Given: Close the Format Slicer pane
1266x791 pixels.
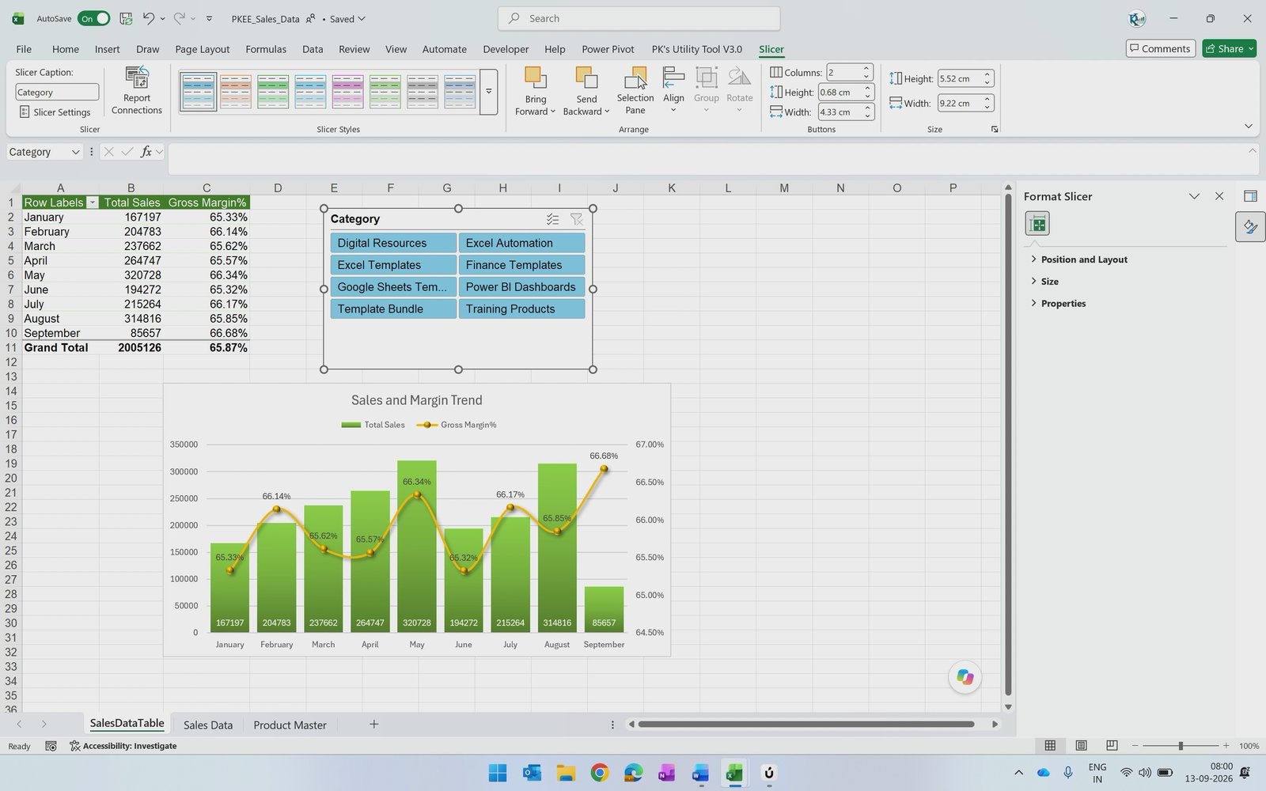Looking at the screenshot, I should pos(1219,196).
